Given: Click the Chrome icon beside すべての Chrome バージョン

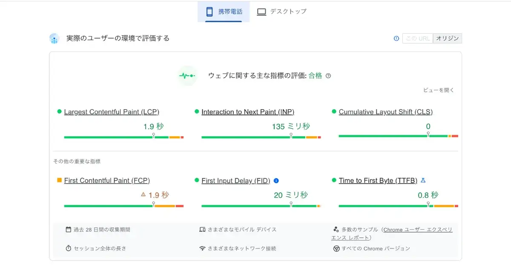Looking at the screenshot, I should [336, 248].
